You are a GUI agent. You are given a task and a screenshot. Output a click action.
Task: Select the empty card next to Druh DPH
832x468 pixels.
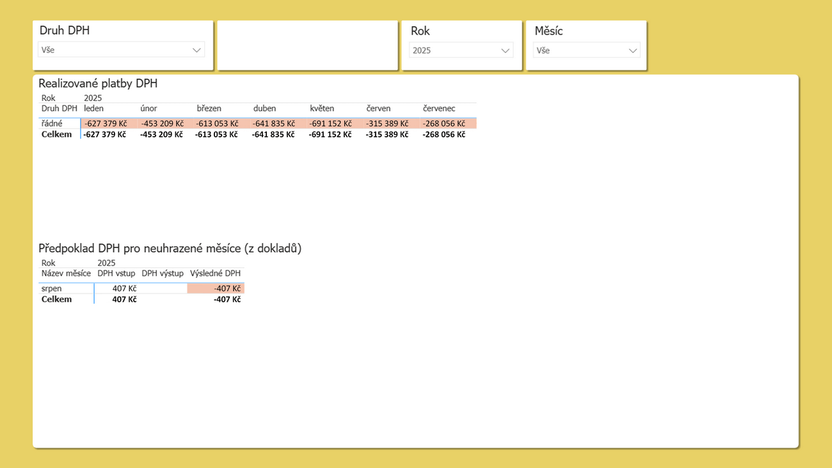pyautogui.click(x=307, y=45)
